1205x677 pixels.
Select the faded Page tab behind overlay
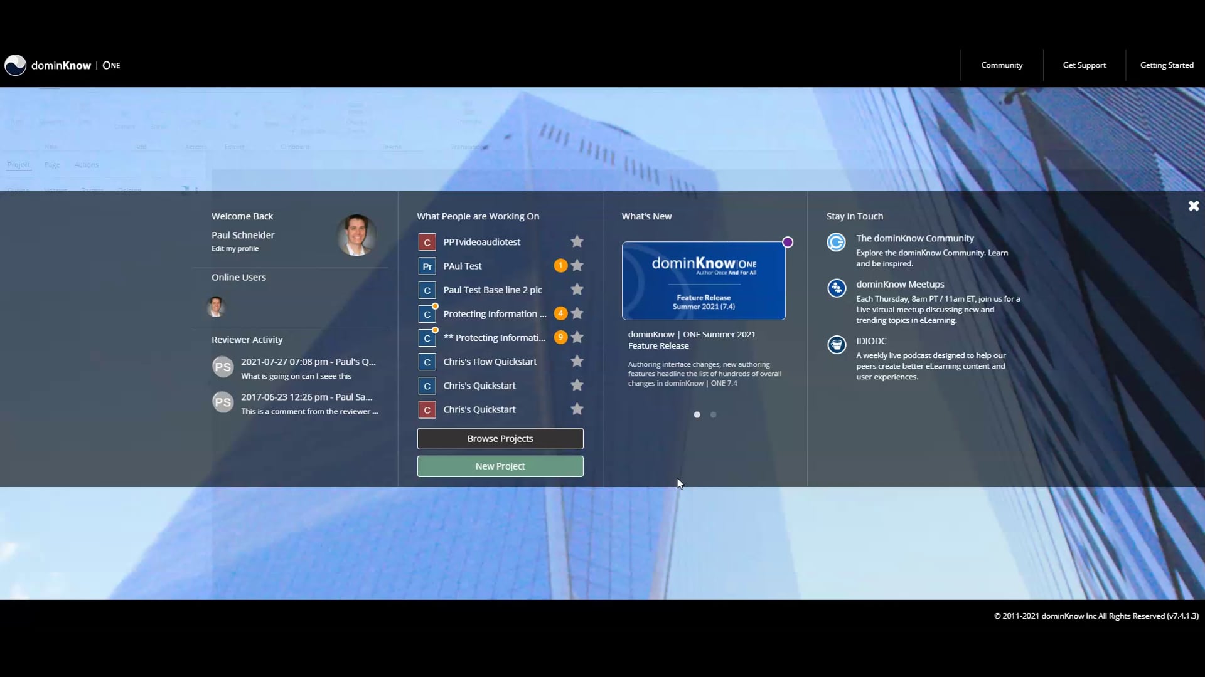point(52,165)
